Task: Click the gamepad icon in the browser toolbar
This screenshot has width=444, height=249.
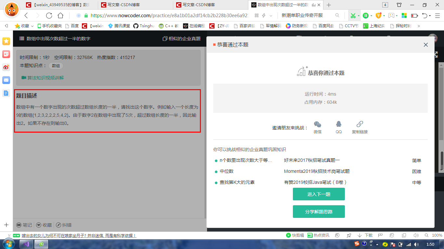Action: [392, 16]
